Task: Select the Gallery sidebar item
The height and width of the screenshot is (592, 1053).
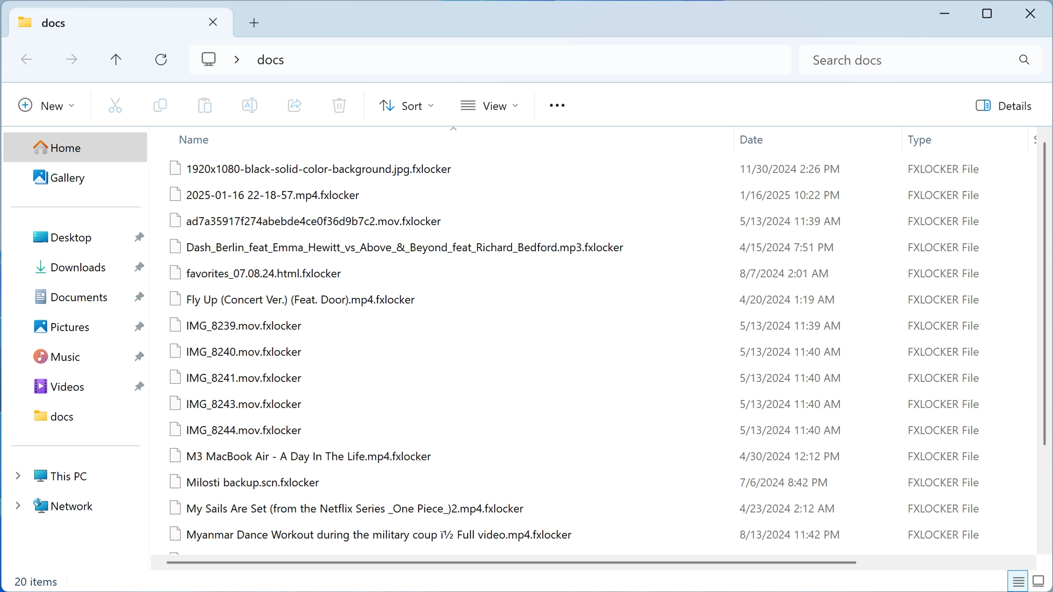Action: point(68,178)
